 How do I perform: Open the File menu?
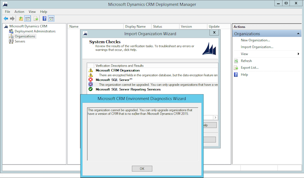(7, 12)
